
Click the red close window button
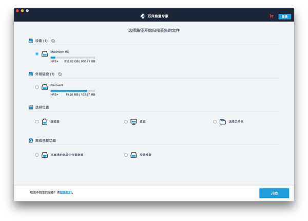click(x=17, y=11)
